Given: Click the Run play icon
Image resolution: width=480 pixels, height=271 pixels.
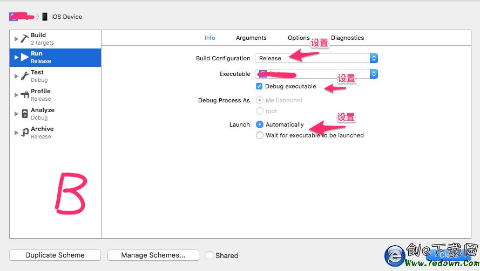Looking at the screenshot, I should (25, 57).
